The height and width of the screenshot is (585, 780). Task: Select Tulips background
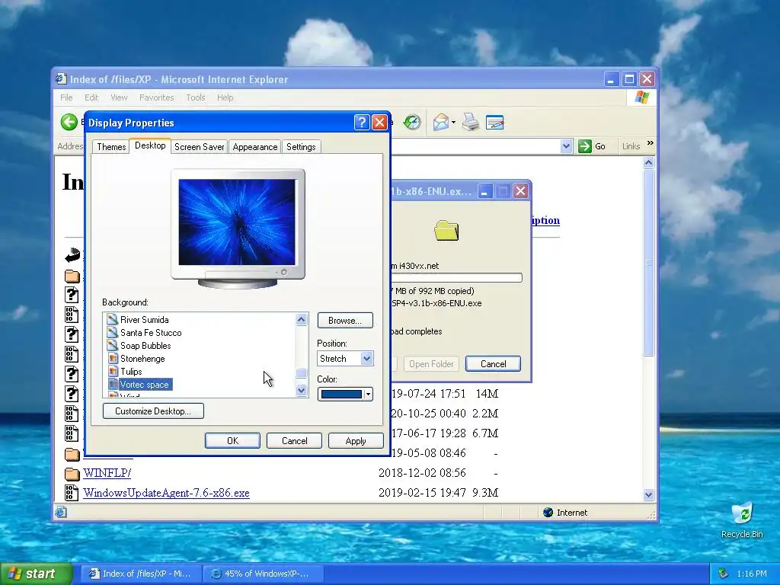[131, 371]
